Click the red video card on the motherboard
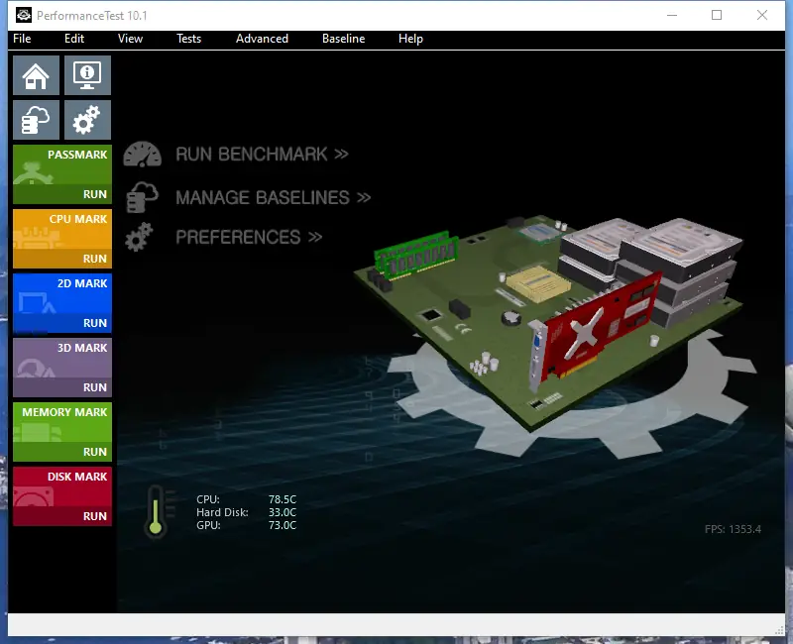 tap(595, 330)
